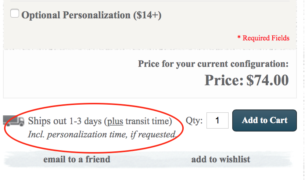Click the Price for your current configuration heading

pyautogui.click(x=213, y=64)
